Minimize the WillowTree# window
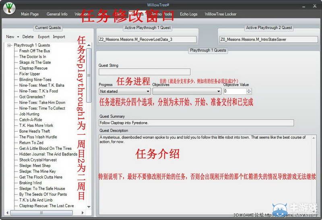The height and width of the screenshot is (220, 322). (x=304, y=7)
